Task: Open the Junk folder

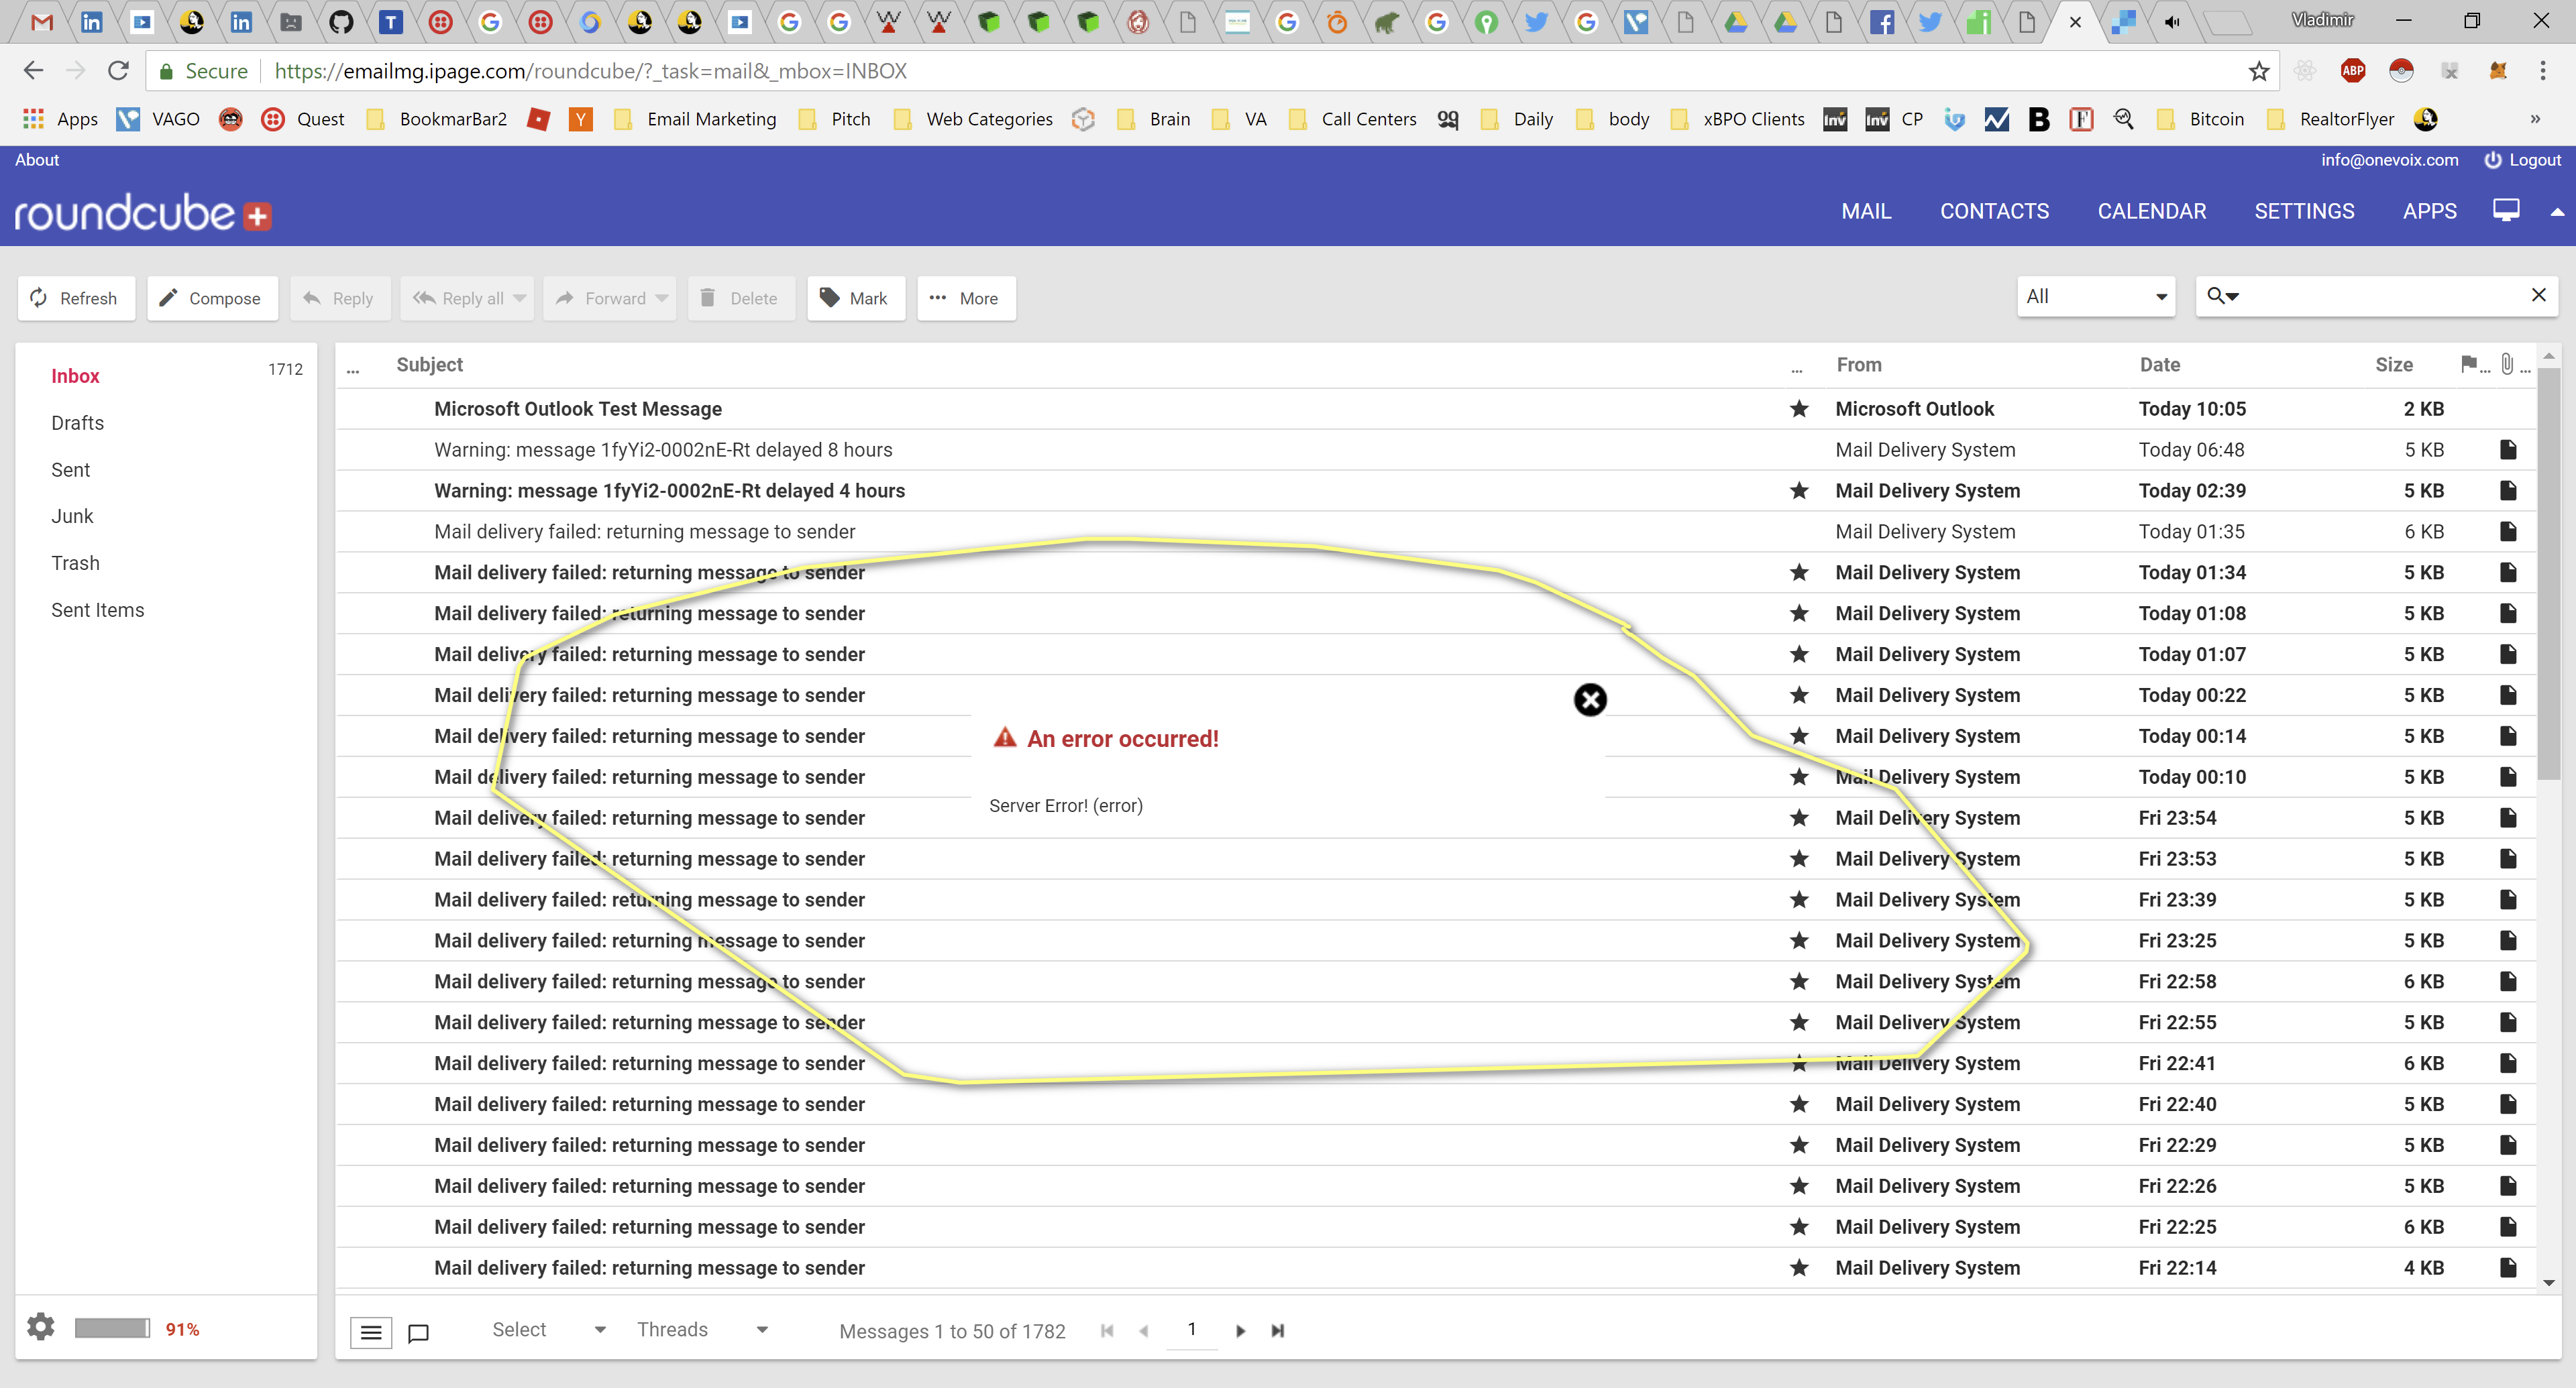Action: point(72,516)
